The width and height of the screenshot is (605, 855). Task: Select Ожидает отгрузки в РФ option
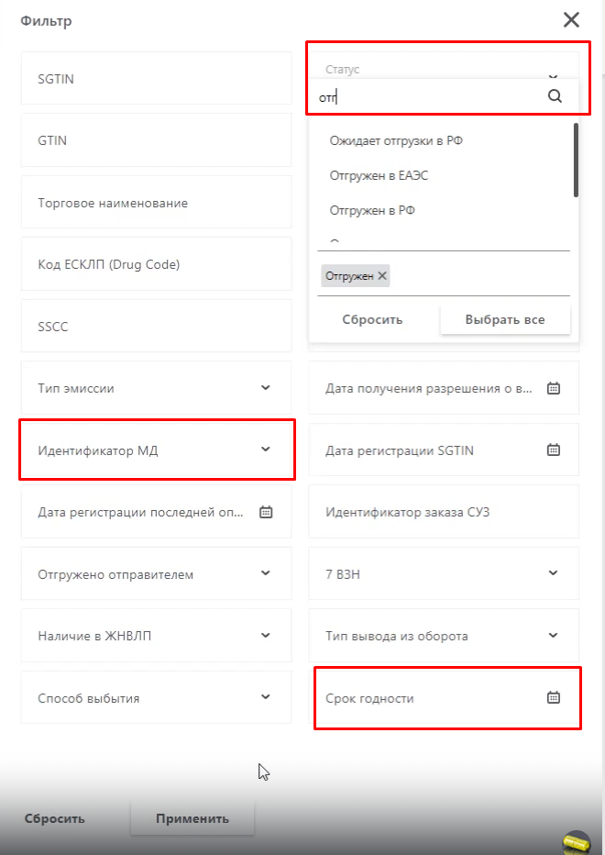[x=402, y=140]
